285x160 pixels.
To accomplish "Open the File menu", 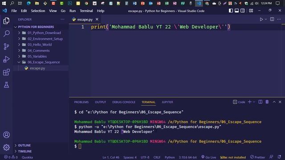I will click(x=14, y=11).
